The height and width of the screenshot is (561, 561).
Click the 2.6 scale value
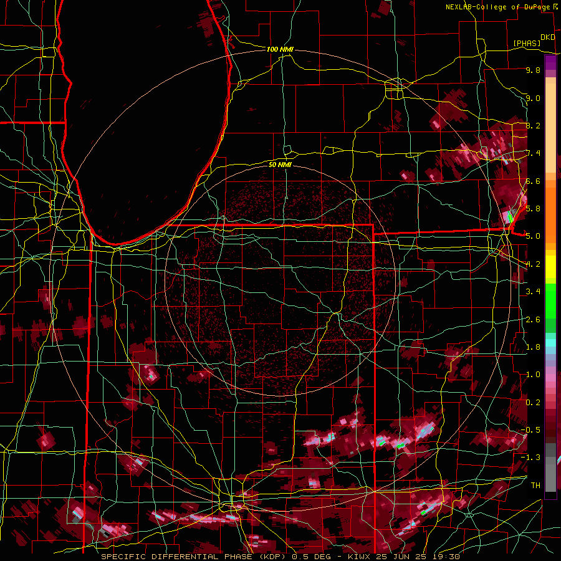click(533, 319)
